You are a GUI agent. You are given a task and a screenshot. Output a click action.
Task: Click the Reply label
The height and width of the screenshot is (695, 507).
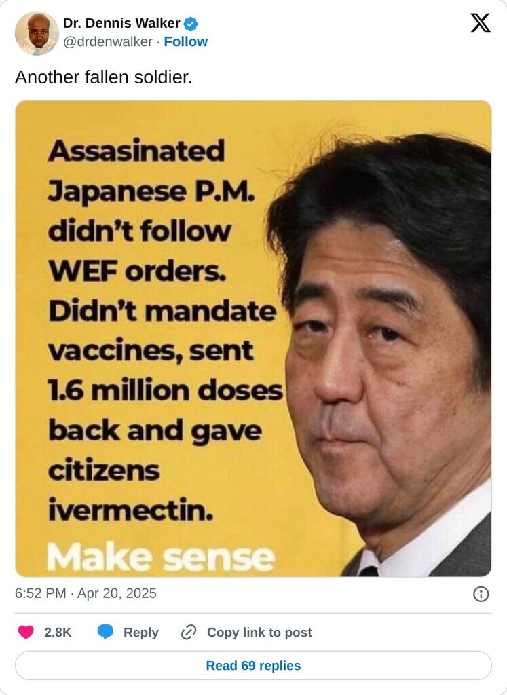click(141, 633)
